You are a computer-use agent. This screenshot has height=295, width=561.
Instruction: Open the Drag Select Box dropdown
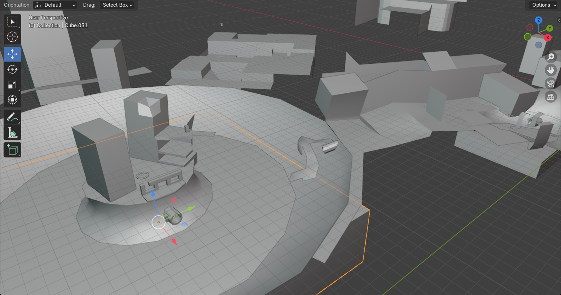pyautogui.click(x=118, y=5)
